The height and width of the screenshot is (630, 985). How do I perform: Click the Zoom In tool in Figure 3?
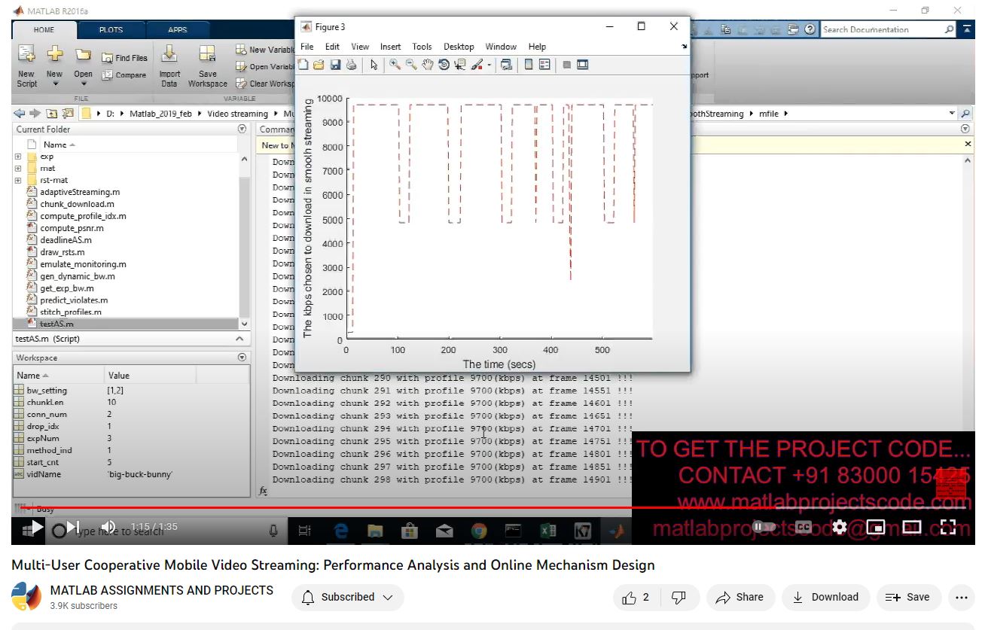tap(395, 65)
